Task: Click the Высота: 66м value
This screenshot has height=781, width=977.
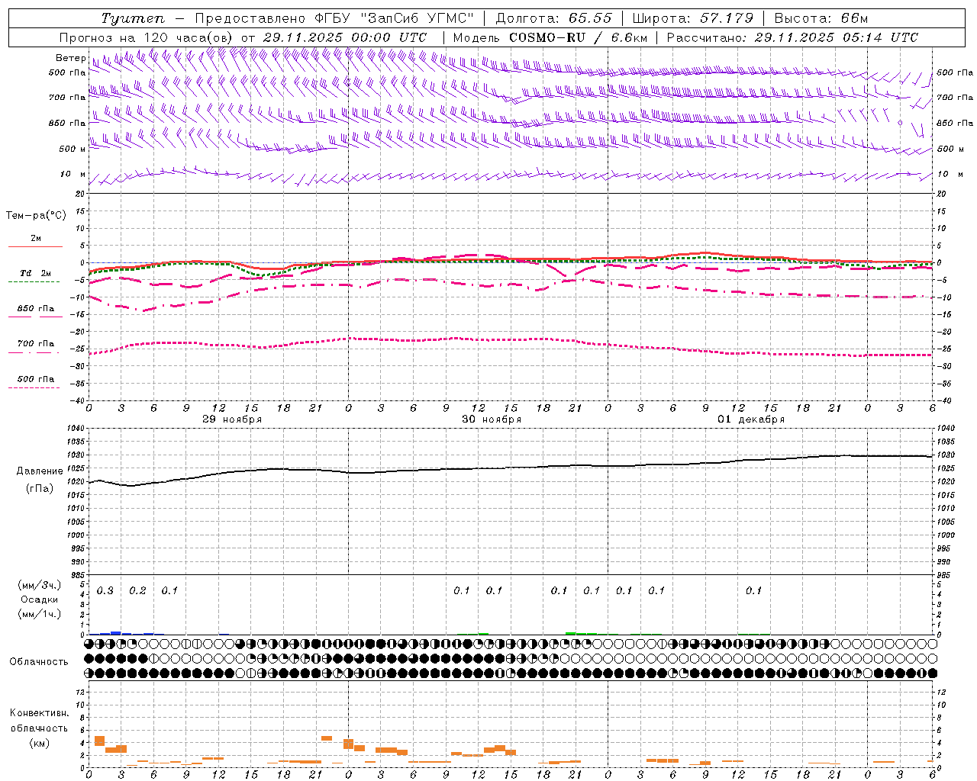Action: [x=821, y=18]
